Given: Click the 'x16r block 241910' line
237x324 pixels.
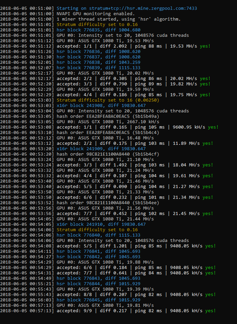Looking at the screenshot, I should pyautogui.click(x=73, y=224).
